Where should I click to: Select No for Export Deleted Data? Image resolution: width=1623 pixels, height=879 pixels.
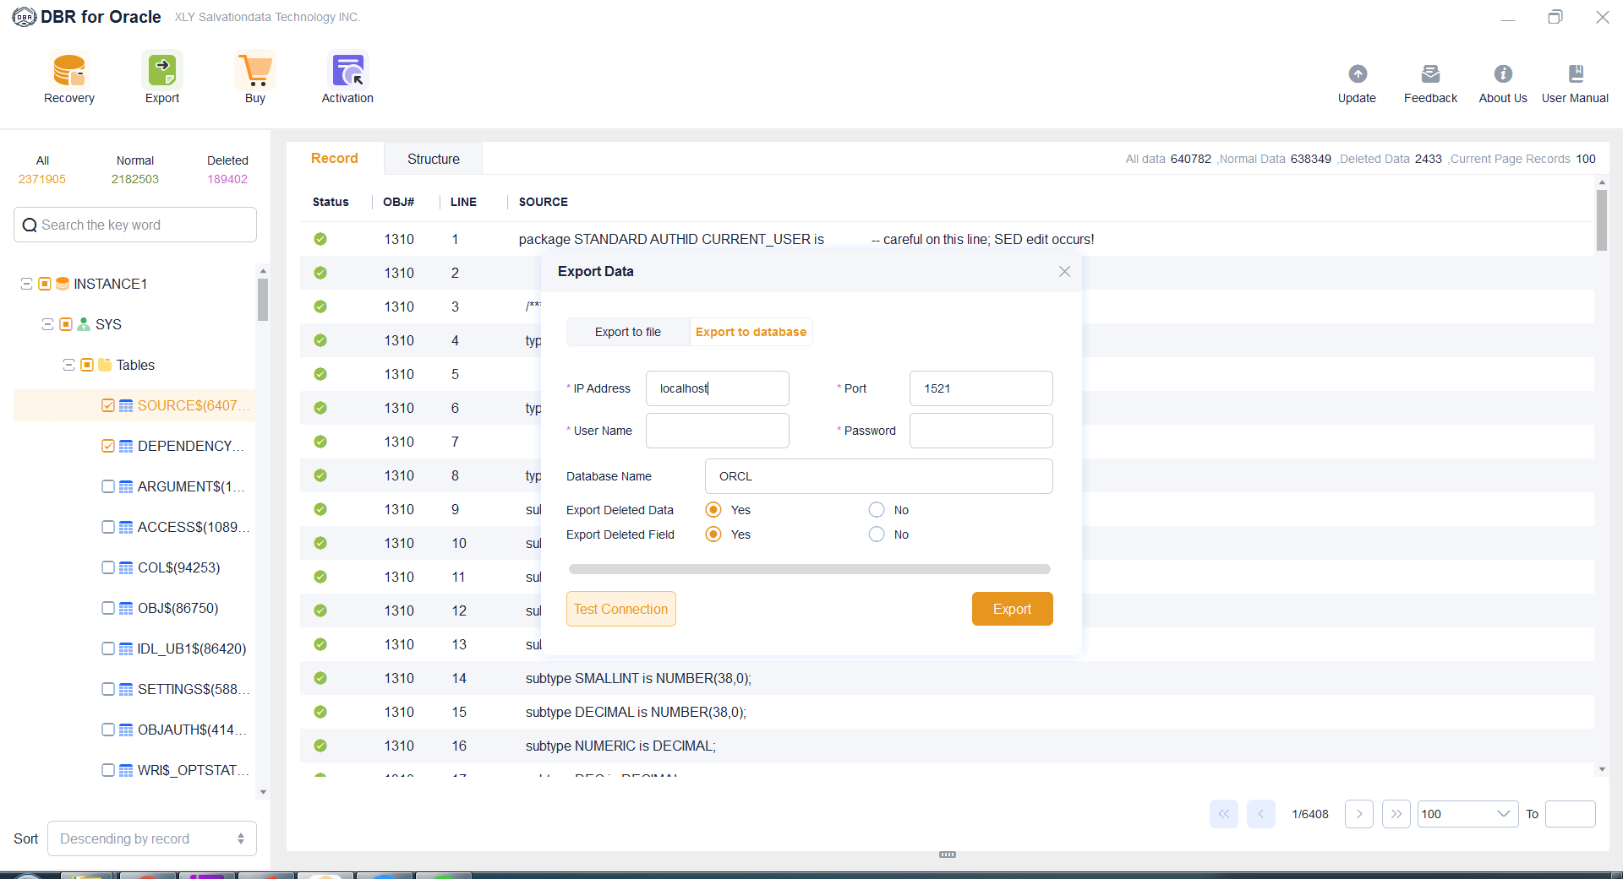[x=877, y=510]
